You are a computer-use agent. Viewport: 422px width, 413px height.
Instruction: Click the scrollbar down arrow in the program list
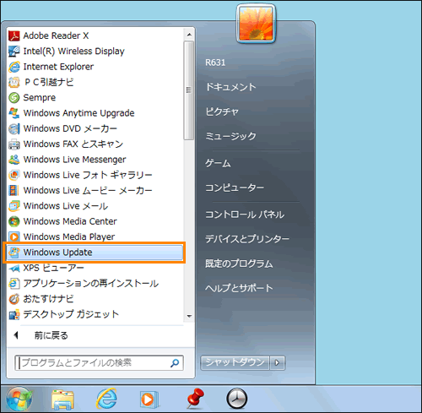pyautogui.click(x=189, y=316)
